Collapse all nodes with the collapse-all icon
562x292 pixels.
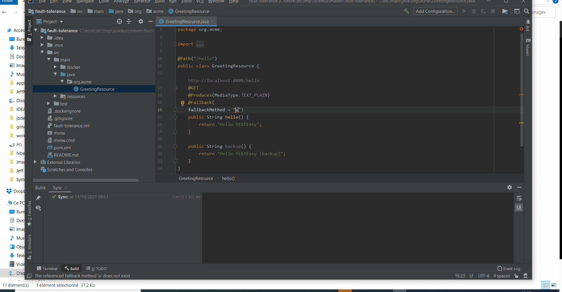pyautogui.click(x=129, y=21)
